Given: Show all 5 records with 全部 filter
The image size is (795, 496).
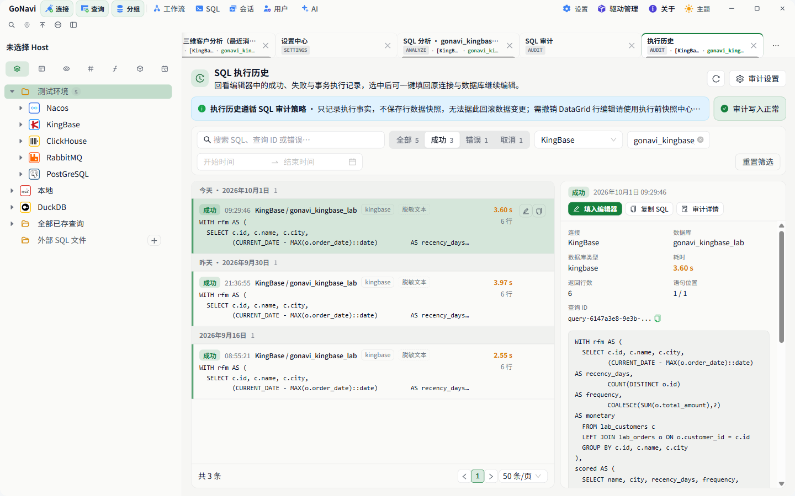Looking at the screenshot, I should (x=407, y=140).
